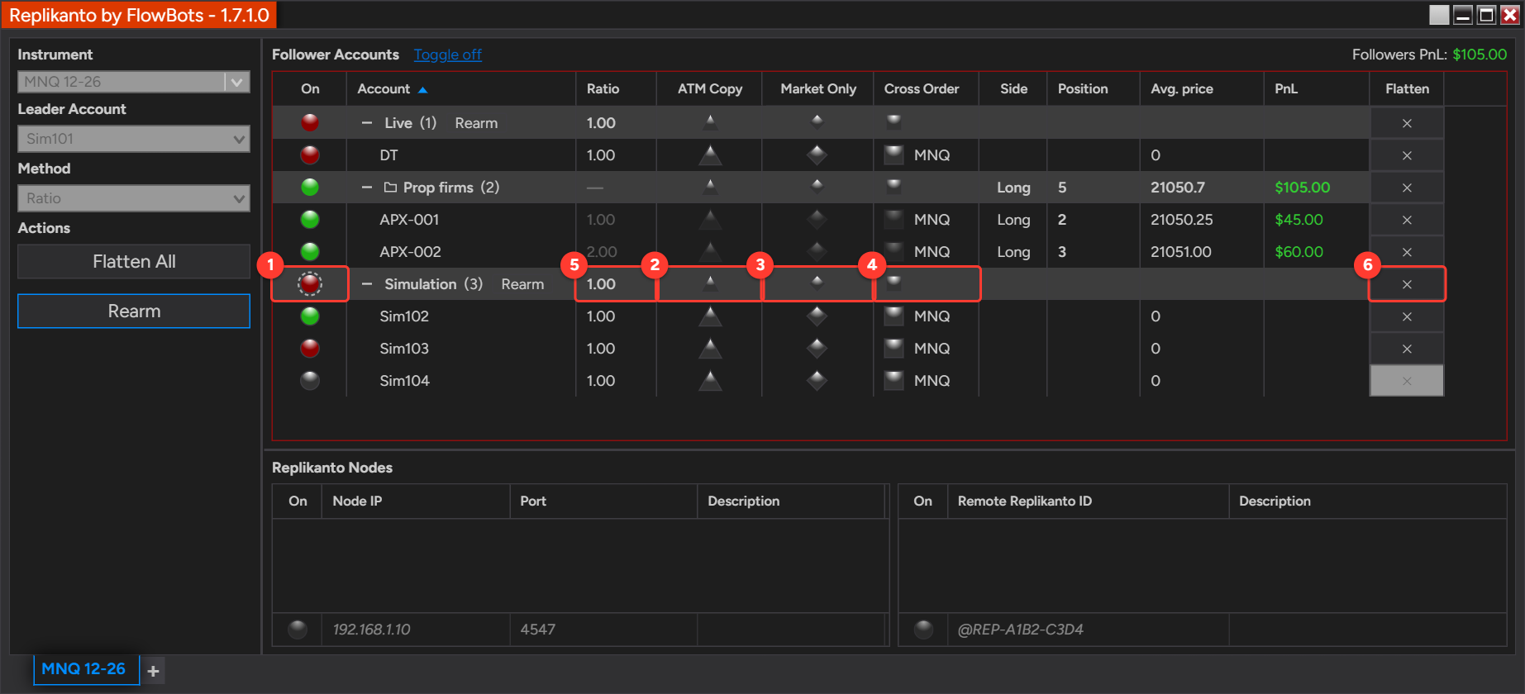Toggle Market Only diamond for DT row
The height and width of the screenshot is (694, 1525).
point(817,154)
